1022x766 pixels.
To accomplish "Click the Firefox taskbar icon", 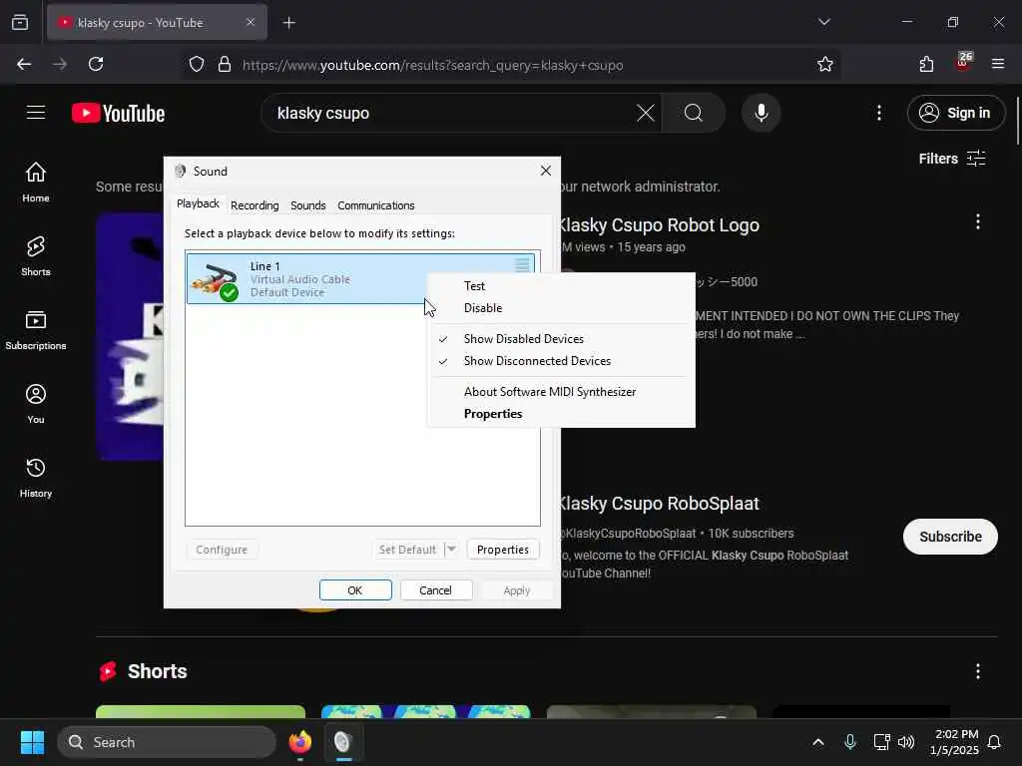I will pos(299,742).
